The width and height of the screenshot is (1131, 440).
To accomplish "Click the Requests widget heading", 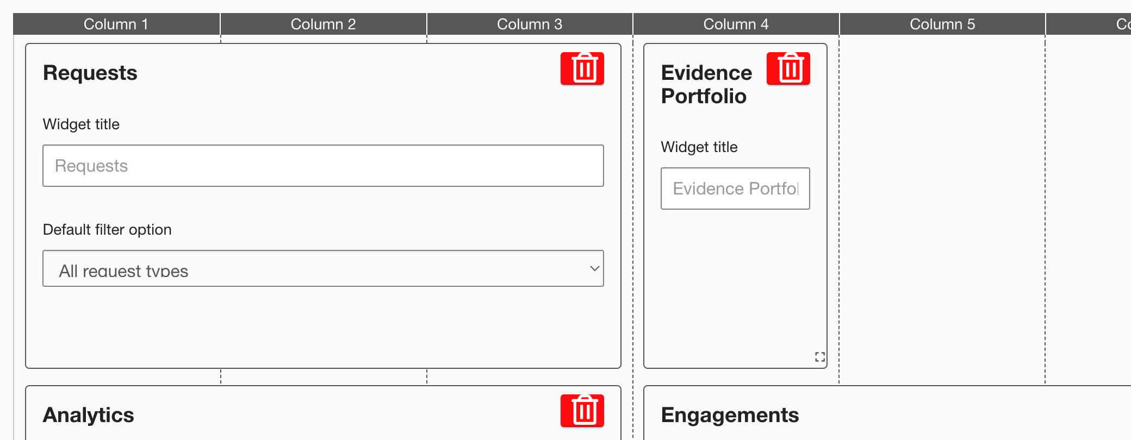I will 90,73.
